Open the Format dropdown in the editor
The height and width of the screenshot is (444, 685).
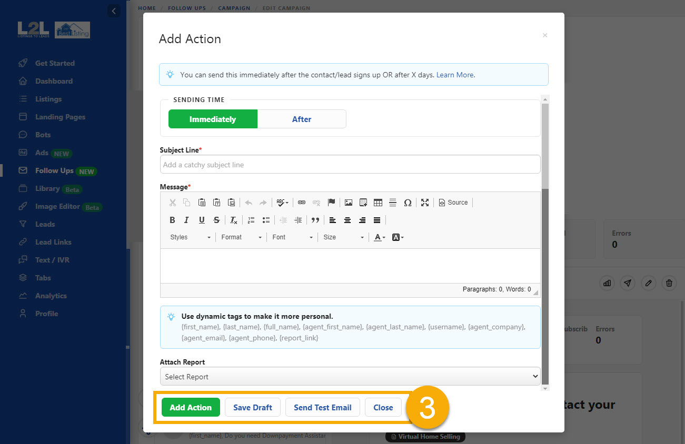click(x=241, y=237)
